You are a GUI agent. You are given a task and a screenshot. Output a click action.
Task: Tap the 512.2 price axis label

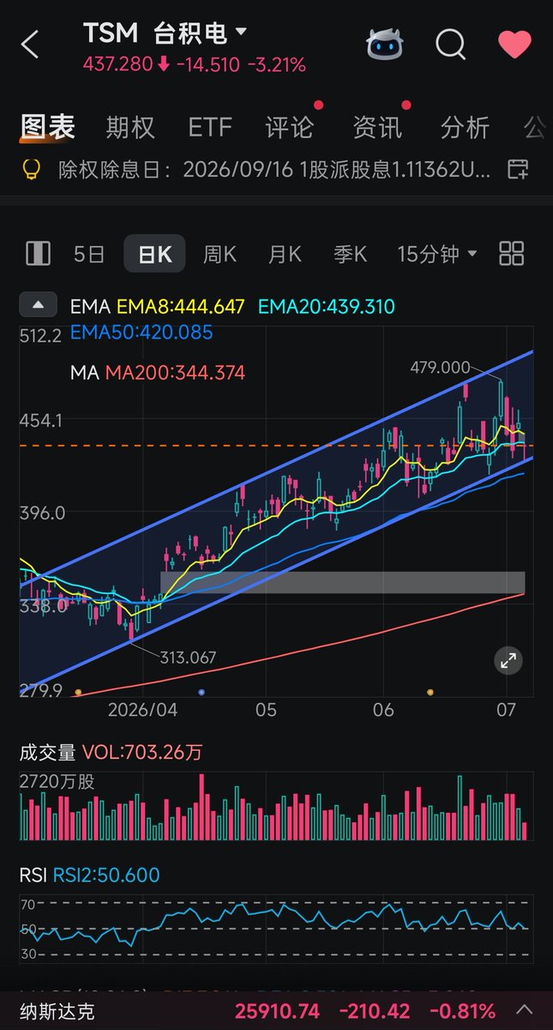pyautogui.click(x=40, y=336)
